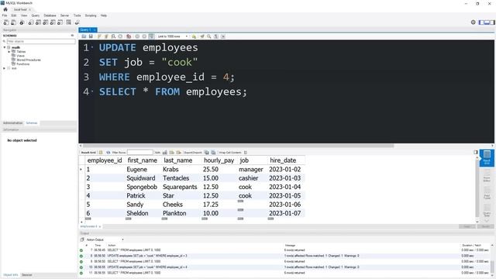The height and width of the screenshot is (279, 496).
Task: Click the reconnect to DBMS icon
Action: 77,22
